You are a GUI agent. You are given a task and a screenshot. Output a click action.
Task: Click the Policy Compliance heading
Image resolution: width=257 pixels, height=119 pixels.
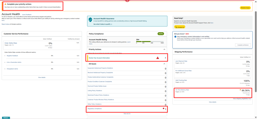[x=96, y=34]
